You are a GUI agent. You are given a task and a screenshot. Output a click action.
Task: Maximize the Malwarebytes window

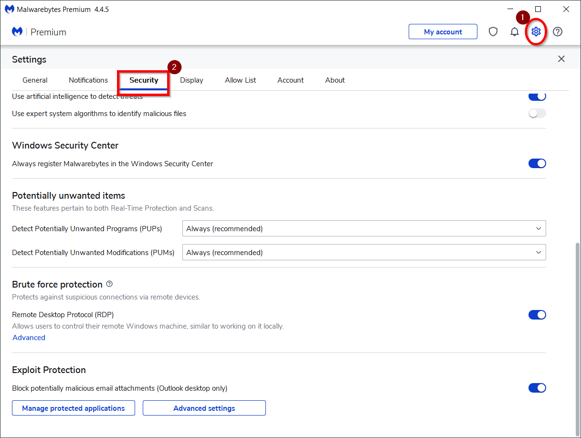[x=538, y=9]
